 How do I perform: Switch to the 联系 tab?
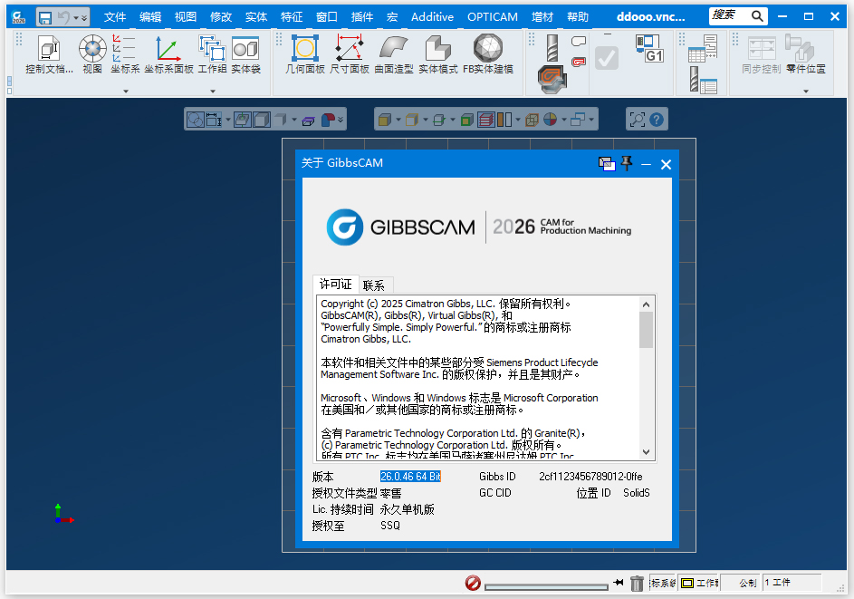click(374, 284)
